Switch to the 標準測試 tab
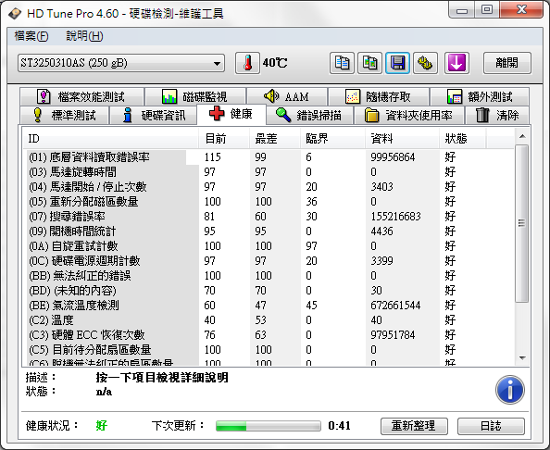This screenshot has height=450, width=550. [x=64, y=115]
